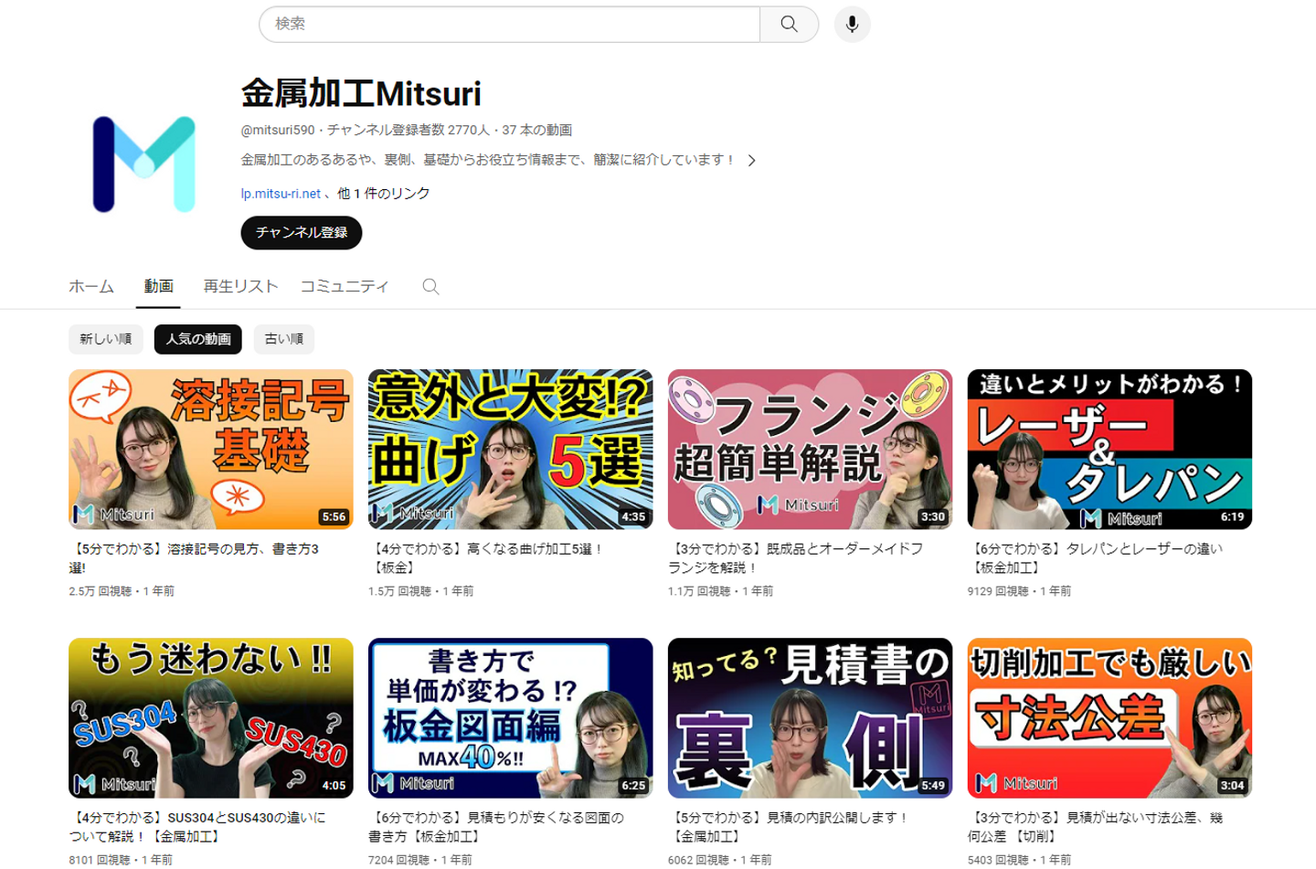Click the 3:04 duration badge
Screen dimensions: 1316x869
(x=1233, y=786)
